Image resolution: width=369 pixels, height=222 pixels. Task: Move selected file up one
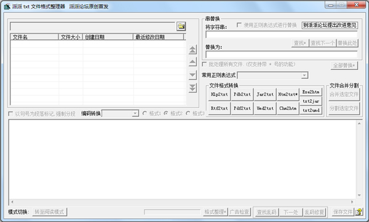[x=192, y=62]
